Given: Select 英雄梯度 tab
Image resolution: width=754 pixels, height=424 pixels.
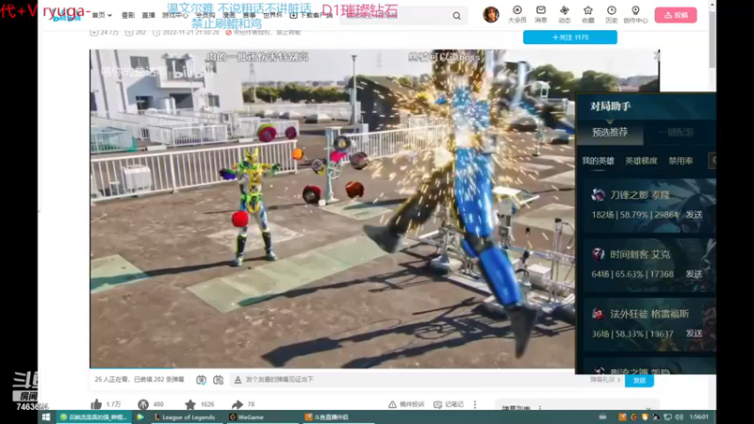Looking at the screenshot, I should click(x=641, y=160).
